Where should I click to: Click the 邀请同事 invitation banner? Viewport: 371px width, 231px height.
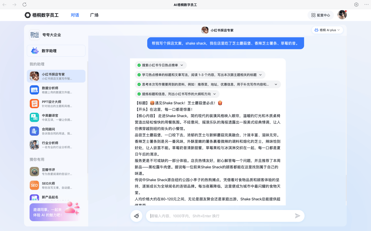54,212
